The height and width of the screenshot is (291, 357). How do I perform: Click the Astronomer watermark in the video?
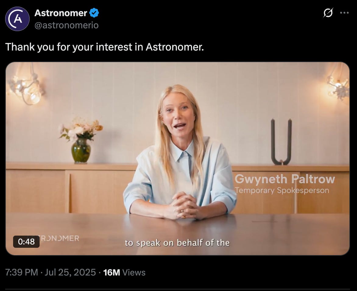[60, 238]
